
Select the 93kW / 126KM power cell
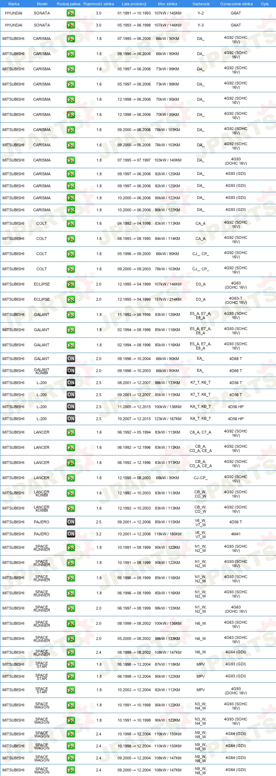[168, 315]
